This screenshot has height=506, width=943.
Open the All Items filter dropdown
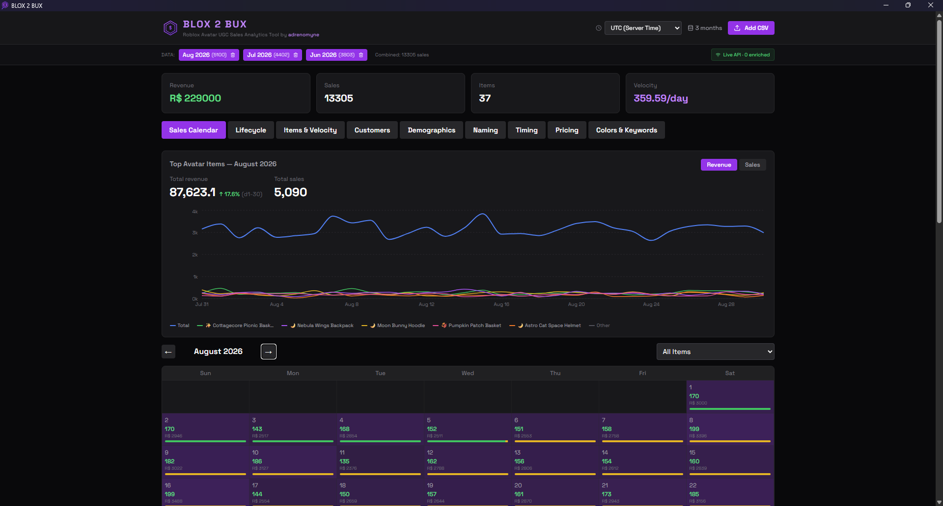point(715,352)
